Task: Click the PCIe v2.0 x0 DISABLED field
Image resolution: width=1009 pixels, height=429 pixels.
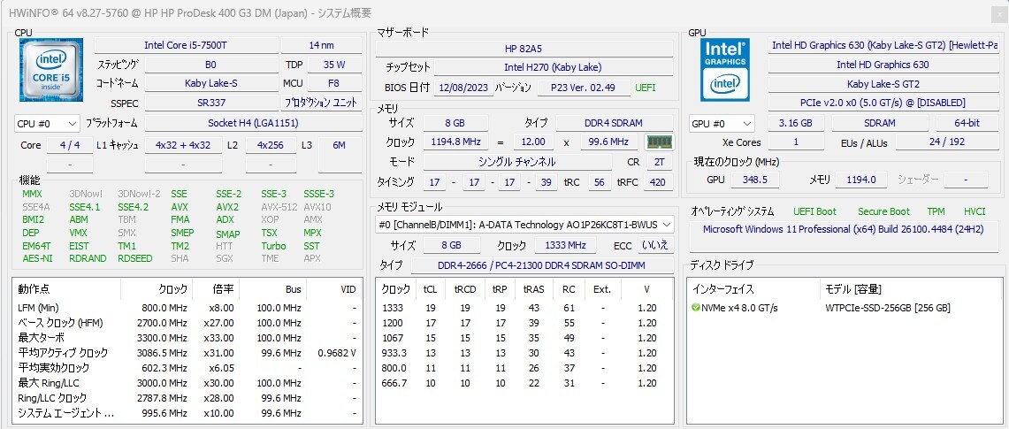Action: [883, 103]
